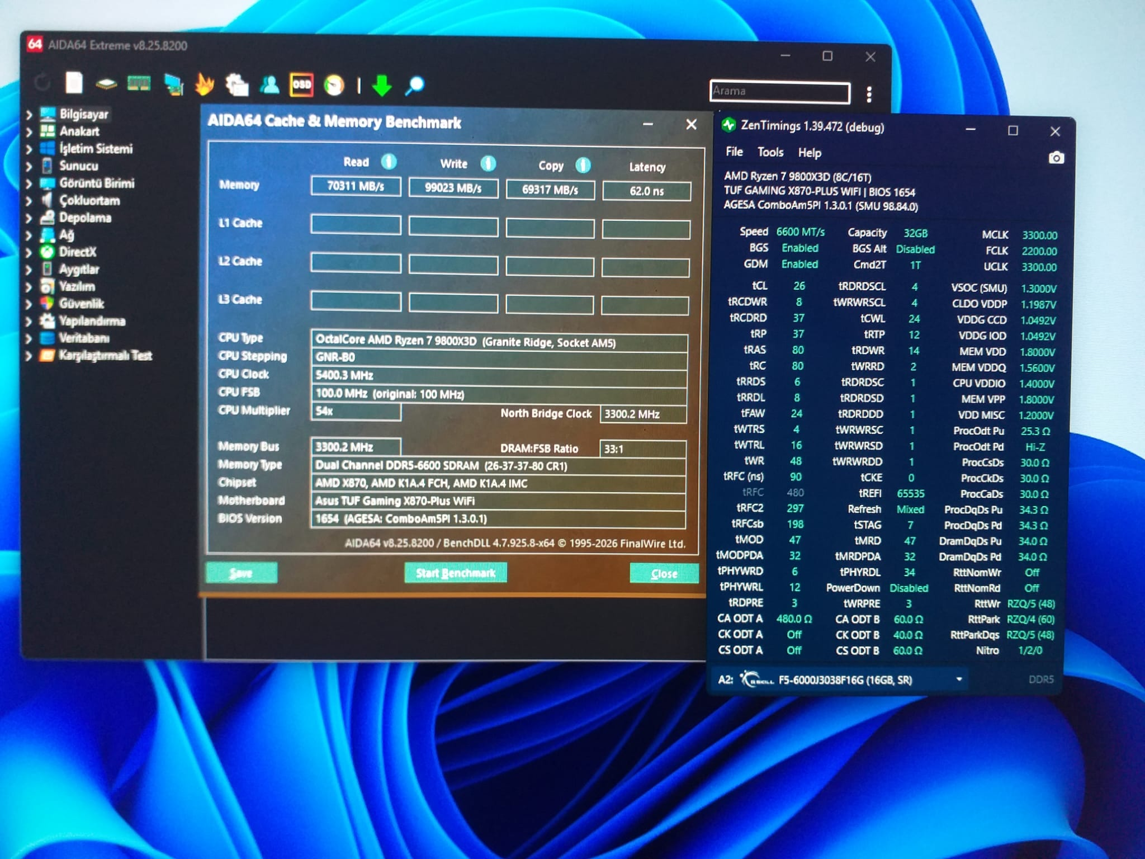
Task: Click the blue user silhouette toolbar icon
Action: click(x=269, y=85)
